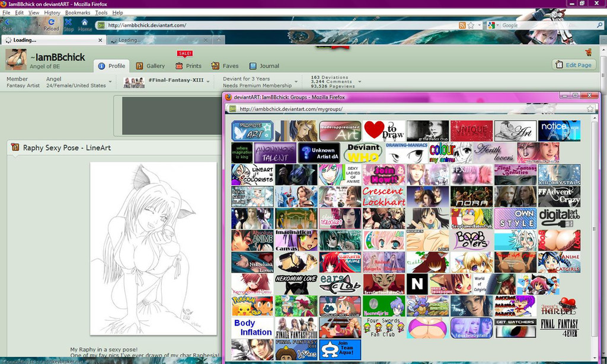This screenshot has height=364, width=607.
Task: Open the Digital Art Club group icon
Action: click(559, 218)
